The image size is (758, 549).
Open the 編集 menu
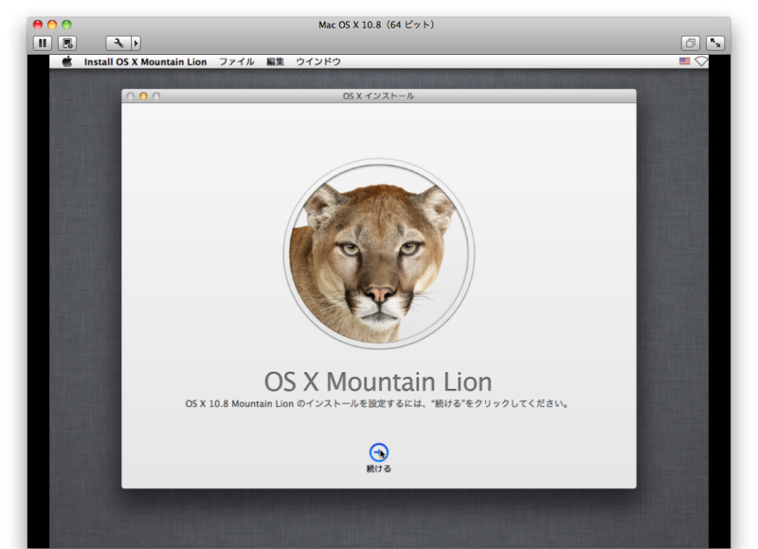(275, 62)
